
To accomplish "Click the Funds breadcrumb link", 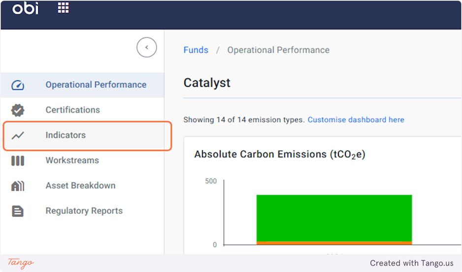I will pos(196,50).
